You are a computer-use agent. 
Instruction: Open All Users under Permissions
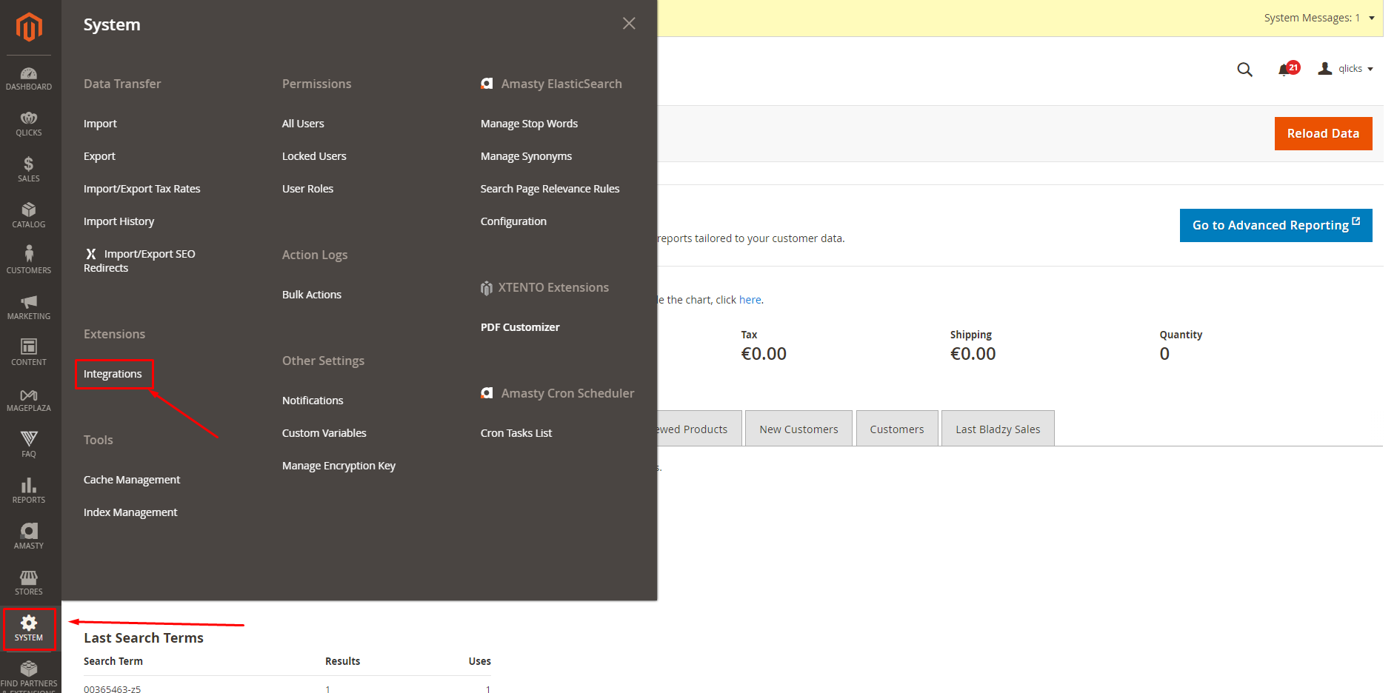click(x=303, y=124)
